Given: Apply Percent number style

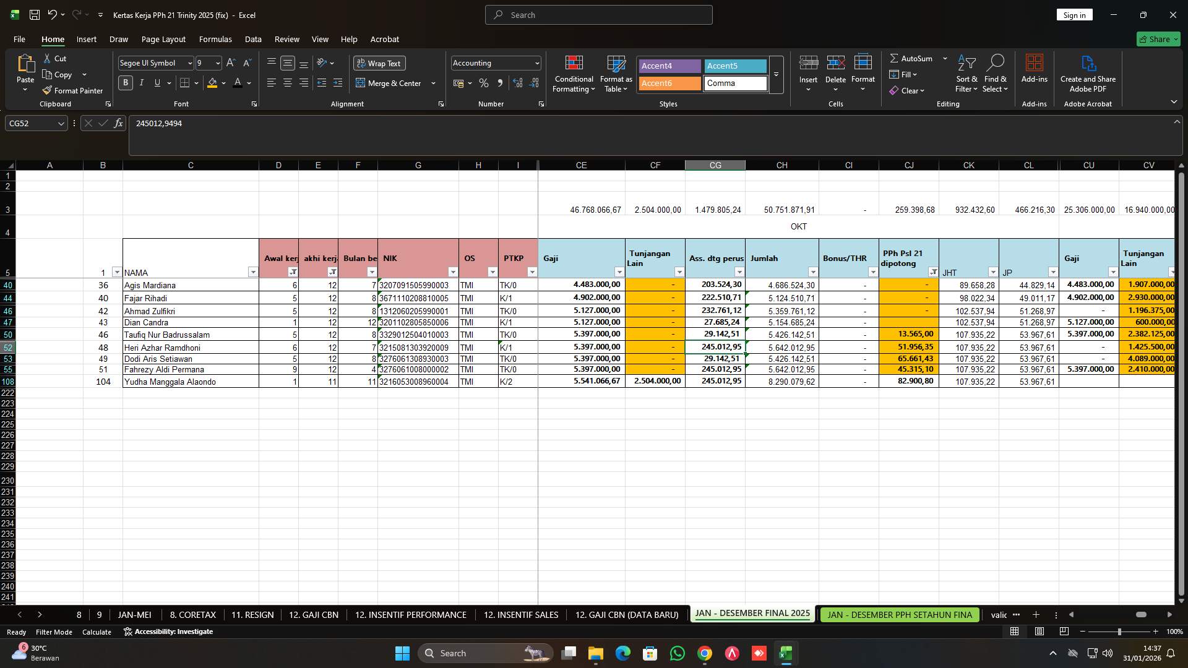Looking at the screenshot, I should pos(483,83).
